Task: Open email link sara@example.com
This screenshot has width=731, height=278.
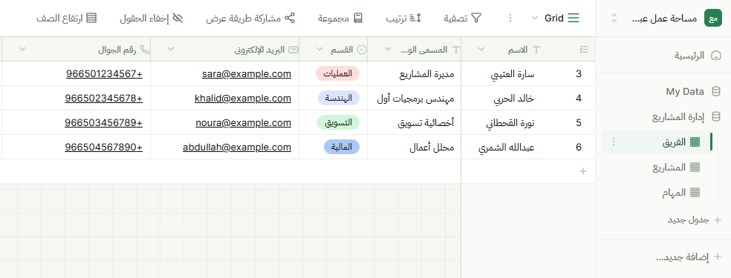Action: coord(247,73)
